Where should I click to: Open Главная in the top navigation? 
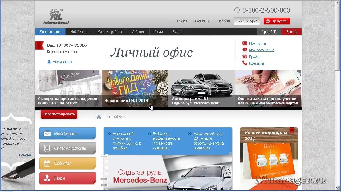tap(181, 21)
